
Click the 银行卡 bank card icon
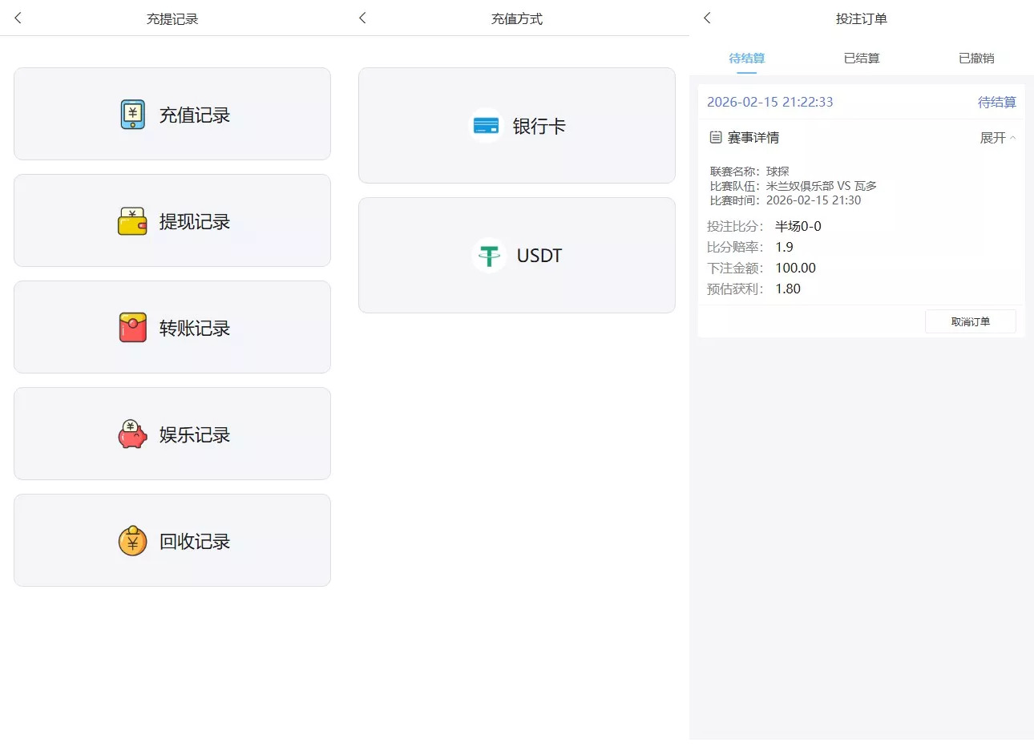487,125
